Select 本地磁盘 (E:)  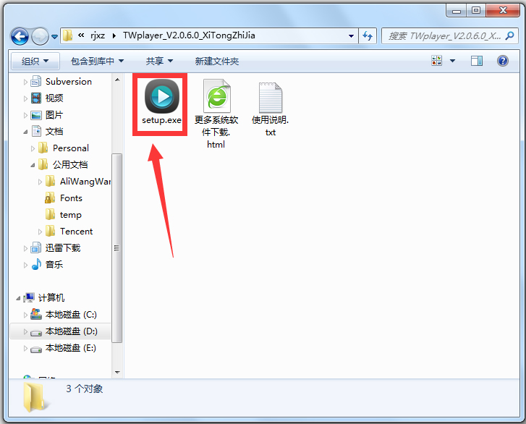[x=70, y=347]
